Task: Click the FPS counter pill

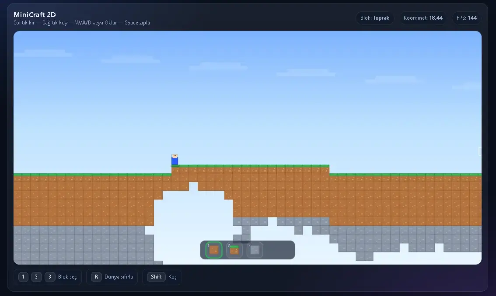Action: click(466, 18)
